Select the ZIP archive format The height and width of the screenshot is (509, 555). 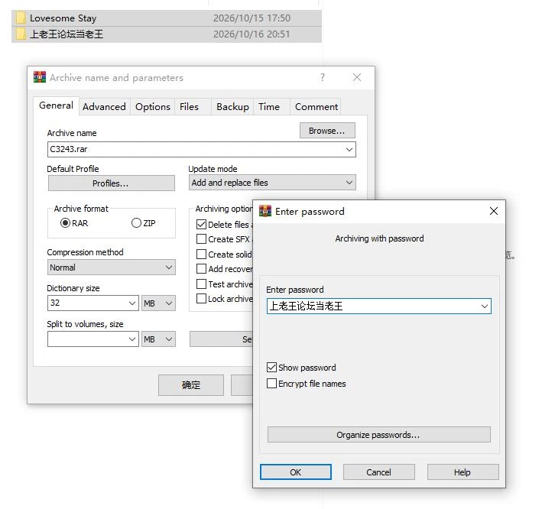[x=136, y=223]
